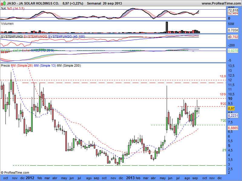Click the 2012 year marker on time axis
Viewport: 242px width, 181px height.
click(30, 178)
